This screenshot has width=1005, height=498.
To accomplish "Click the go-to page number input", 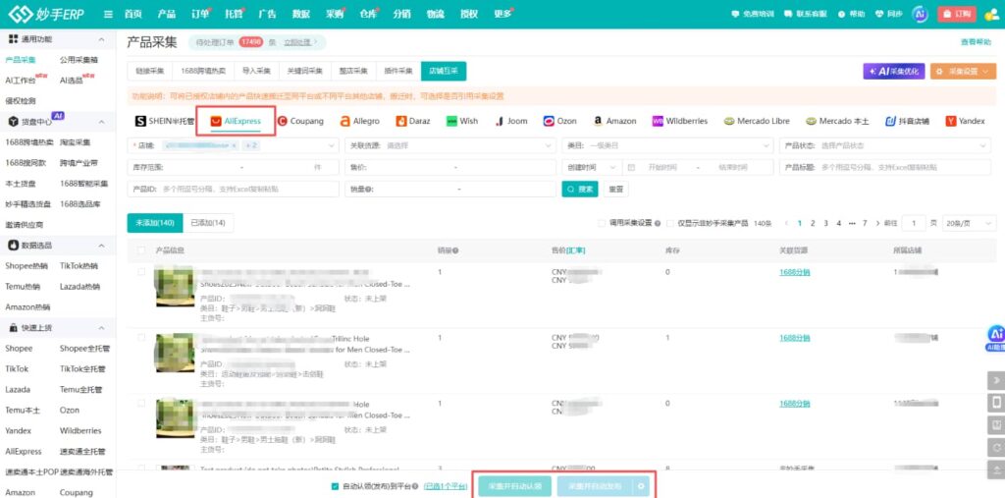I will [914, 223].
